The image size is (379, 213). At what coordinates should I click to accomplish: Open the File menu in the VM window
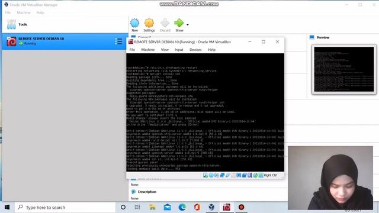[x=132, y=50]
